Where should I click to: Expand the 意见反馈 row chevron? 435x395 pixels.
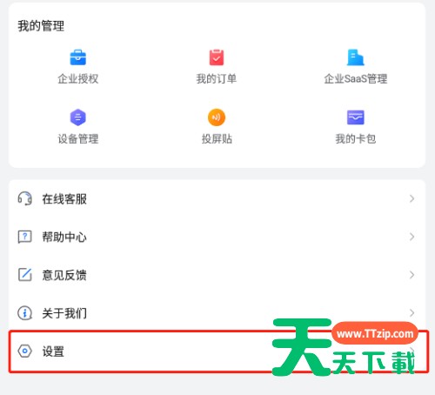[x=412, y=275]
